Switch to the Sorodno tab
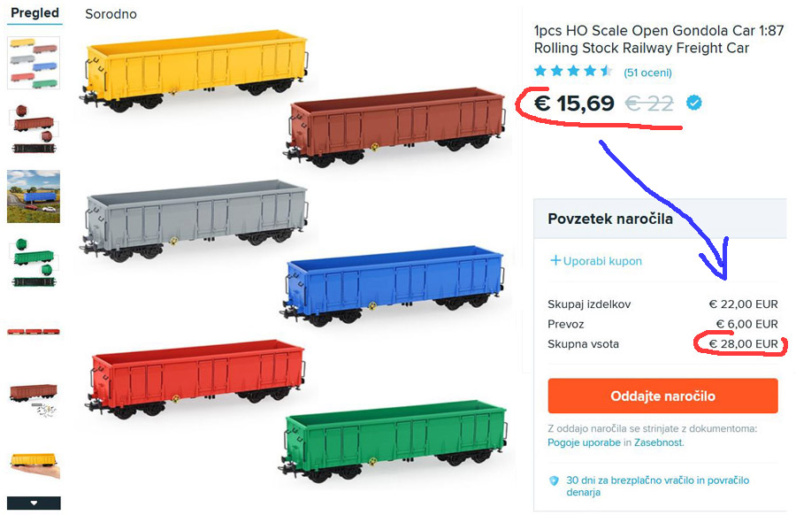The width and height of the screenshot is (796, 515). (111, 14)
